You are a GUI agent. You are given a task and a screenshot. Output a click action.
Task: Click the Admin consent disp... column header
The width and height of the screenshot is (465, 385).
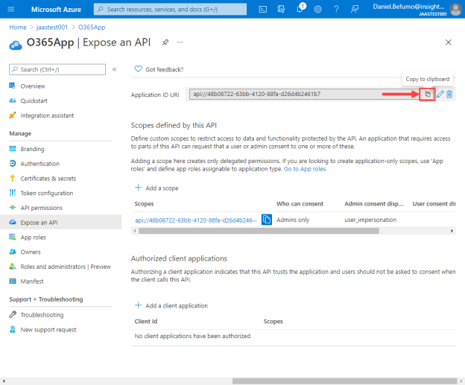tap(373, 204)
